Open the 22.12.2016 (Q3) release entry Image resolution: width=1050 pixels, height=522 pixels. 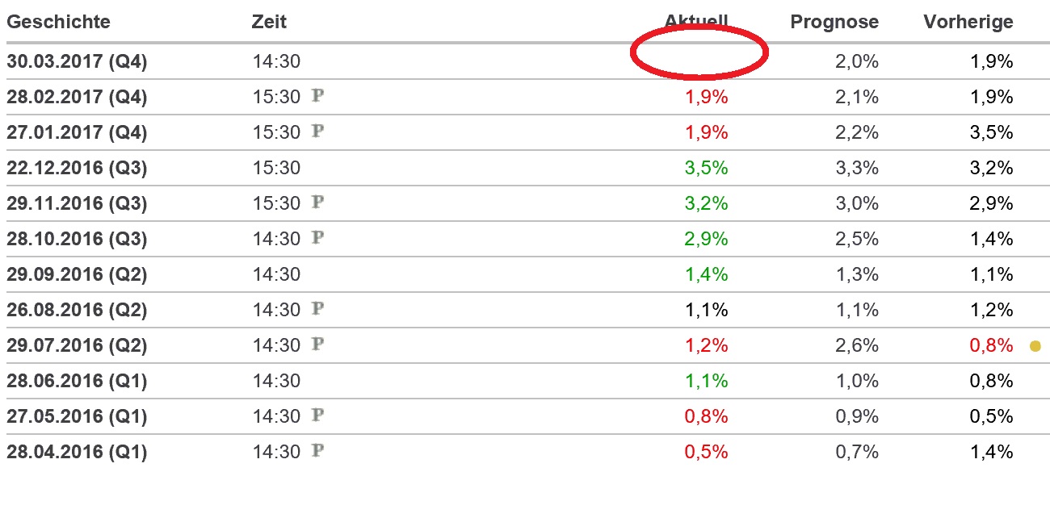[77, 168]
